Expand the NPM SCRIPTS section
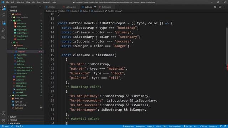Viewport: 228px width, 128px height. click(25, 123)
